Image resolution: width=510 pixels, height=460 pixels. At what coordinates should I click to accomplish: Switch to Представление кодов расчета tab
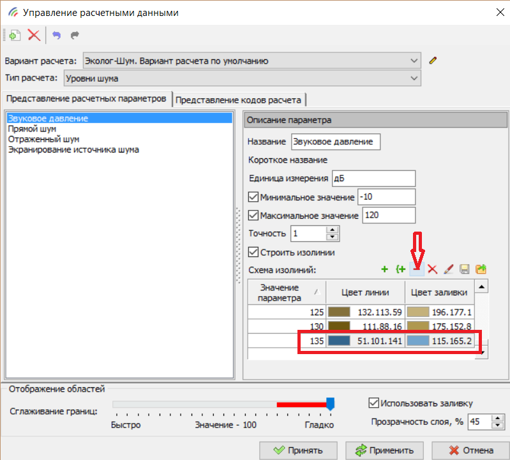click(240, 100)
